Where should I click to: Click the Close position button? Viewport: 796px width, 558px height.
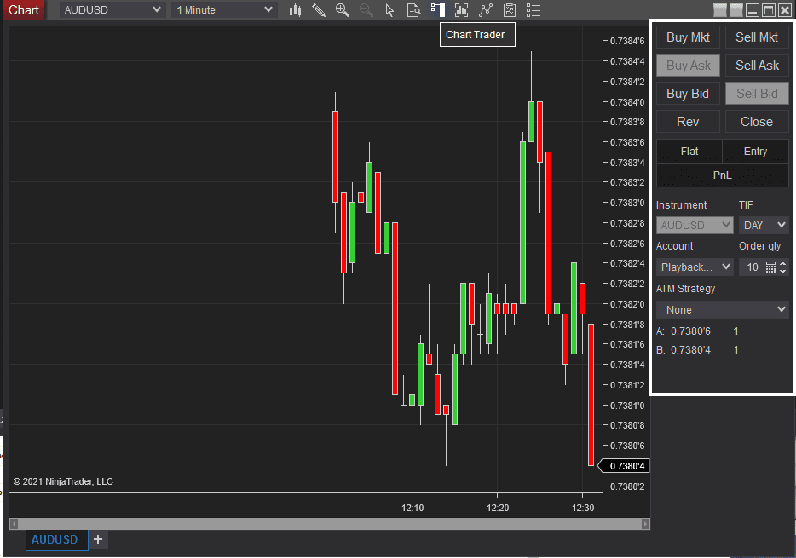tap(757, 122)
